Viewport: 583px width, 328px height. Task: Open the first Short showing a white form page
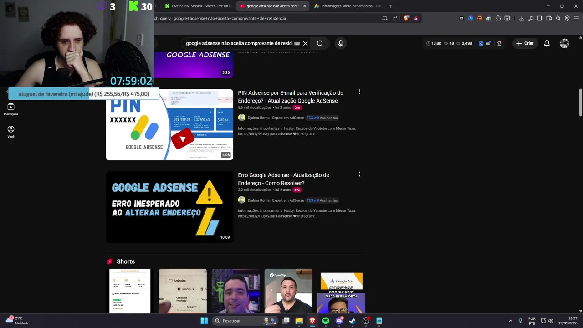coord(130,291)
